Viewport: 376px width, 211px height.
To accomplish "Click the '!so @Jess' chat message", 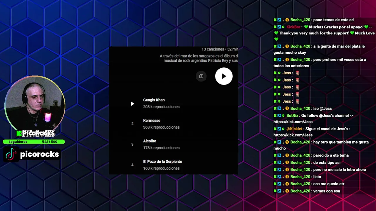I will point(323,109).
